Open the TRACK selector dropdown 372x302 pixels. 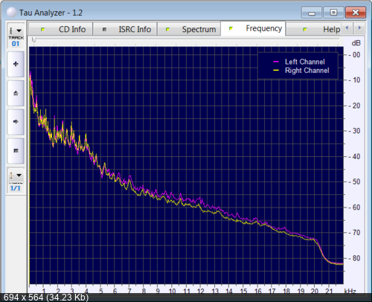(x=16, y=30)
